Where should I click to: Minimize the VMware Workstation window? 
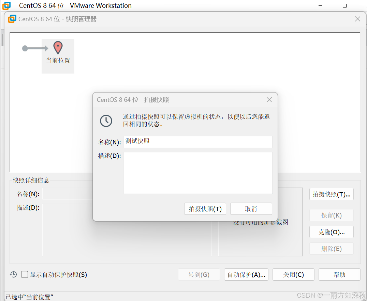tap(320, 5)
